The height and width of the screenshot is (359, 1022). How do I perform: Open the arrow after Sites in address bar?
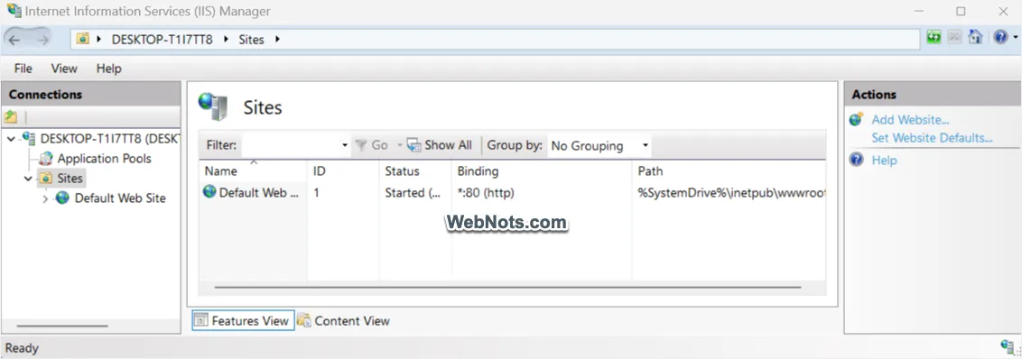pyautogui.click(x=277, y=39)
